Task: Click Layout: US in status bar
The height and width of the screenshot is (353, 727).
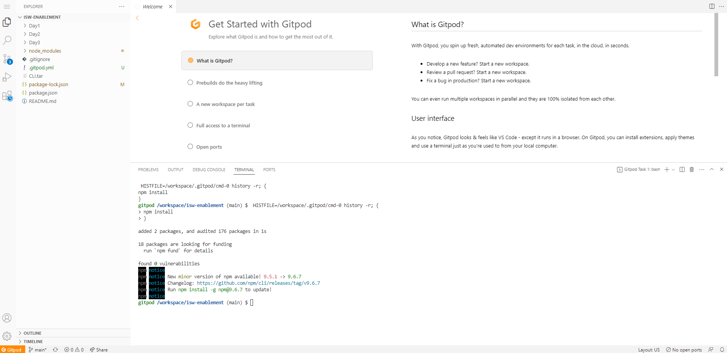Action: 649,350
